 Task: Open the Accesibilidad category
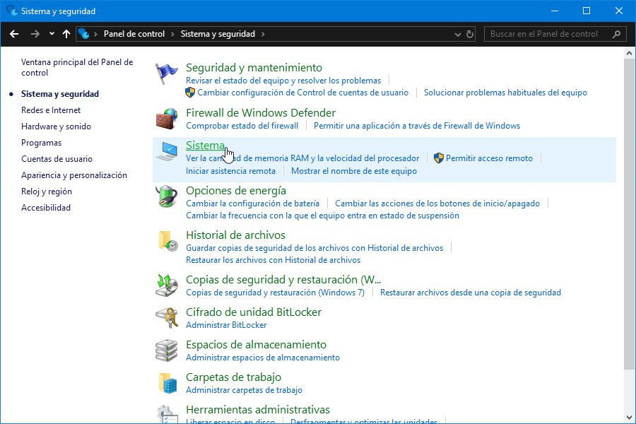[x=46, y=207]
